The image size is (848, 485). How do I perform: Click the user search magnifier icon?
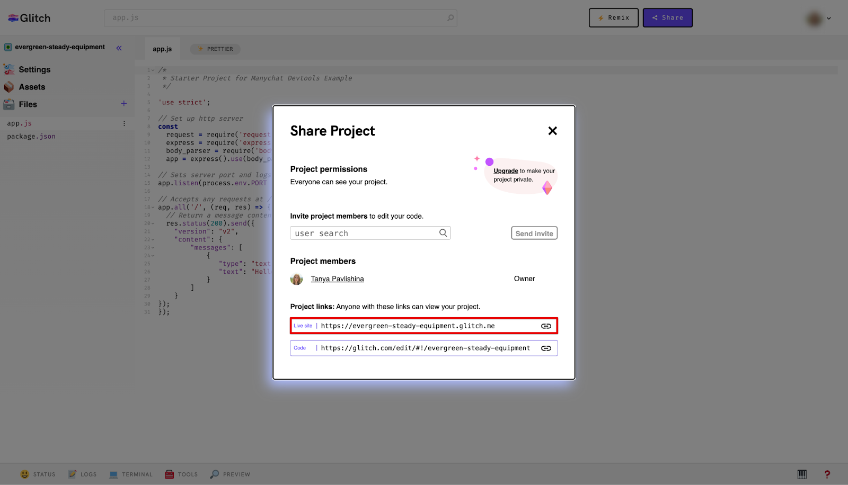pyautogui.click(x=443, y=233)
